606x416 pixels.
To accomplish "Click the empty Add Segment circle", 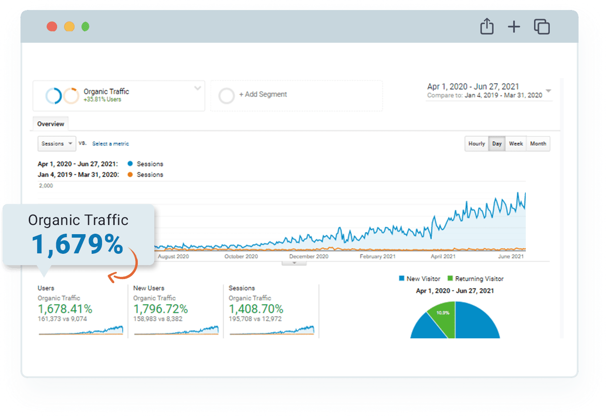I will (226, 96).
